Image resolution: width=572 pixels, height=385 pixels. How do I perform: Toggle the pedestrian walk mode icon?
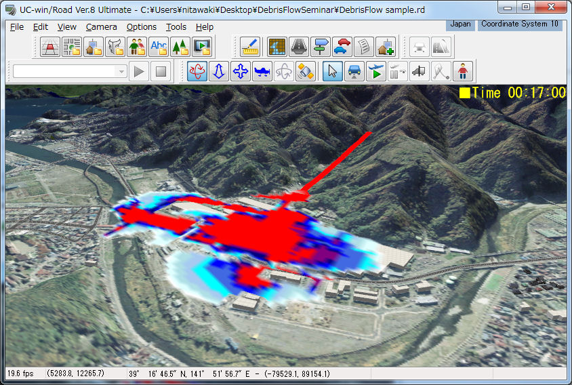click(464, 71)
